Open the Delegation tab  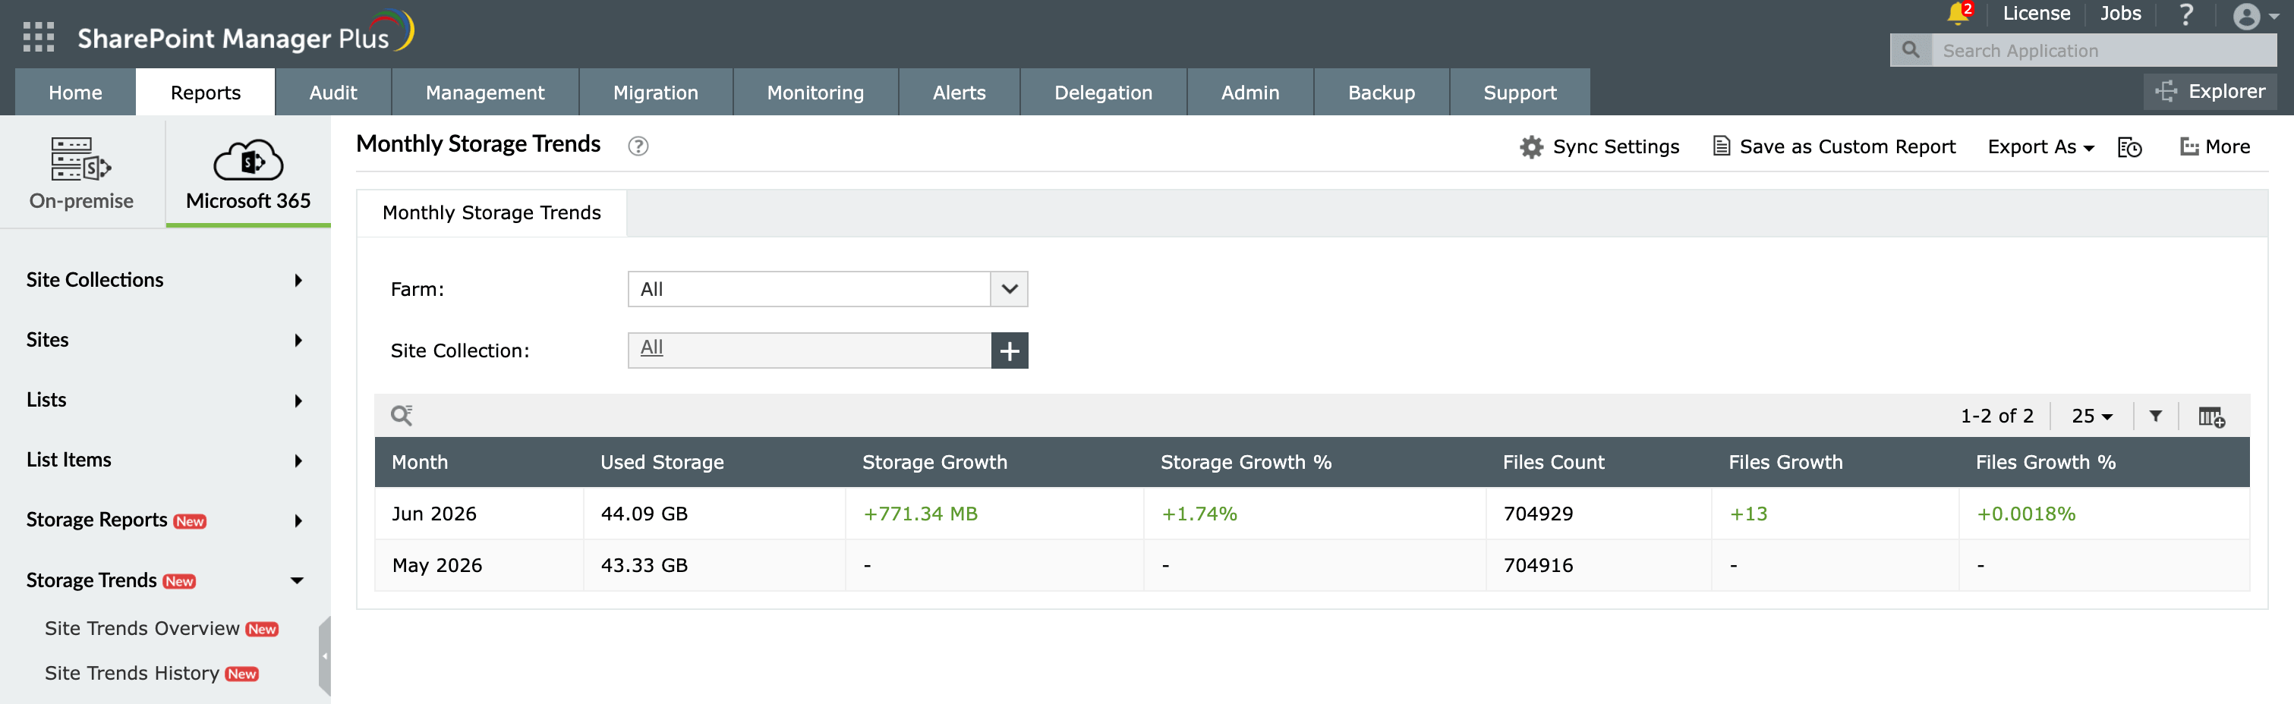pos(1104,93)
